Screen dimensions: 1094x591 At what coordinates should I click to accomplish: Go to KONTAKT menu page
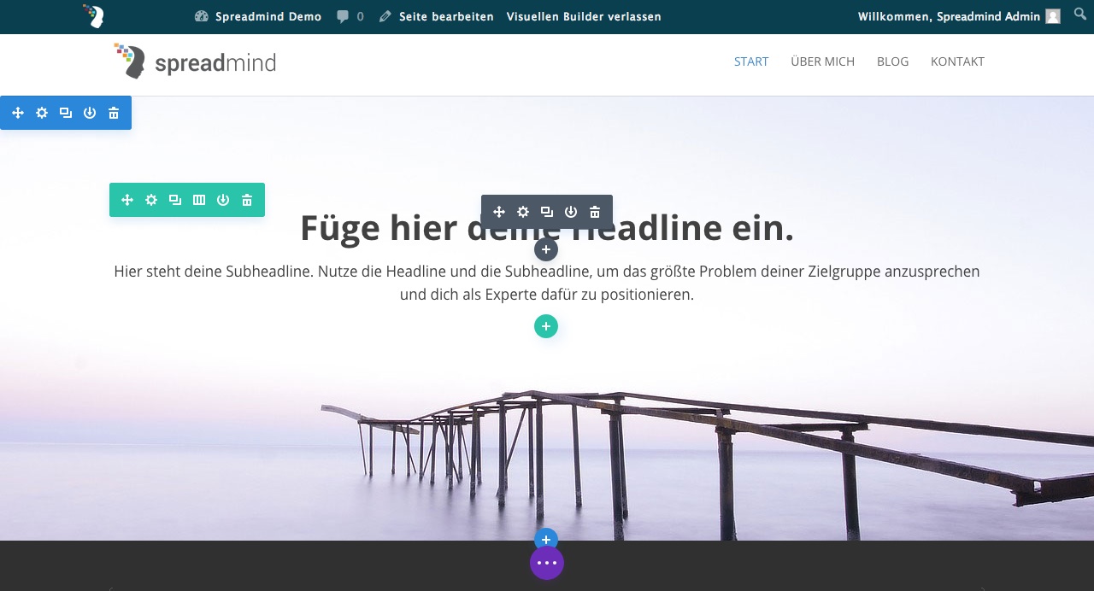tap(957, 61)
